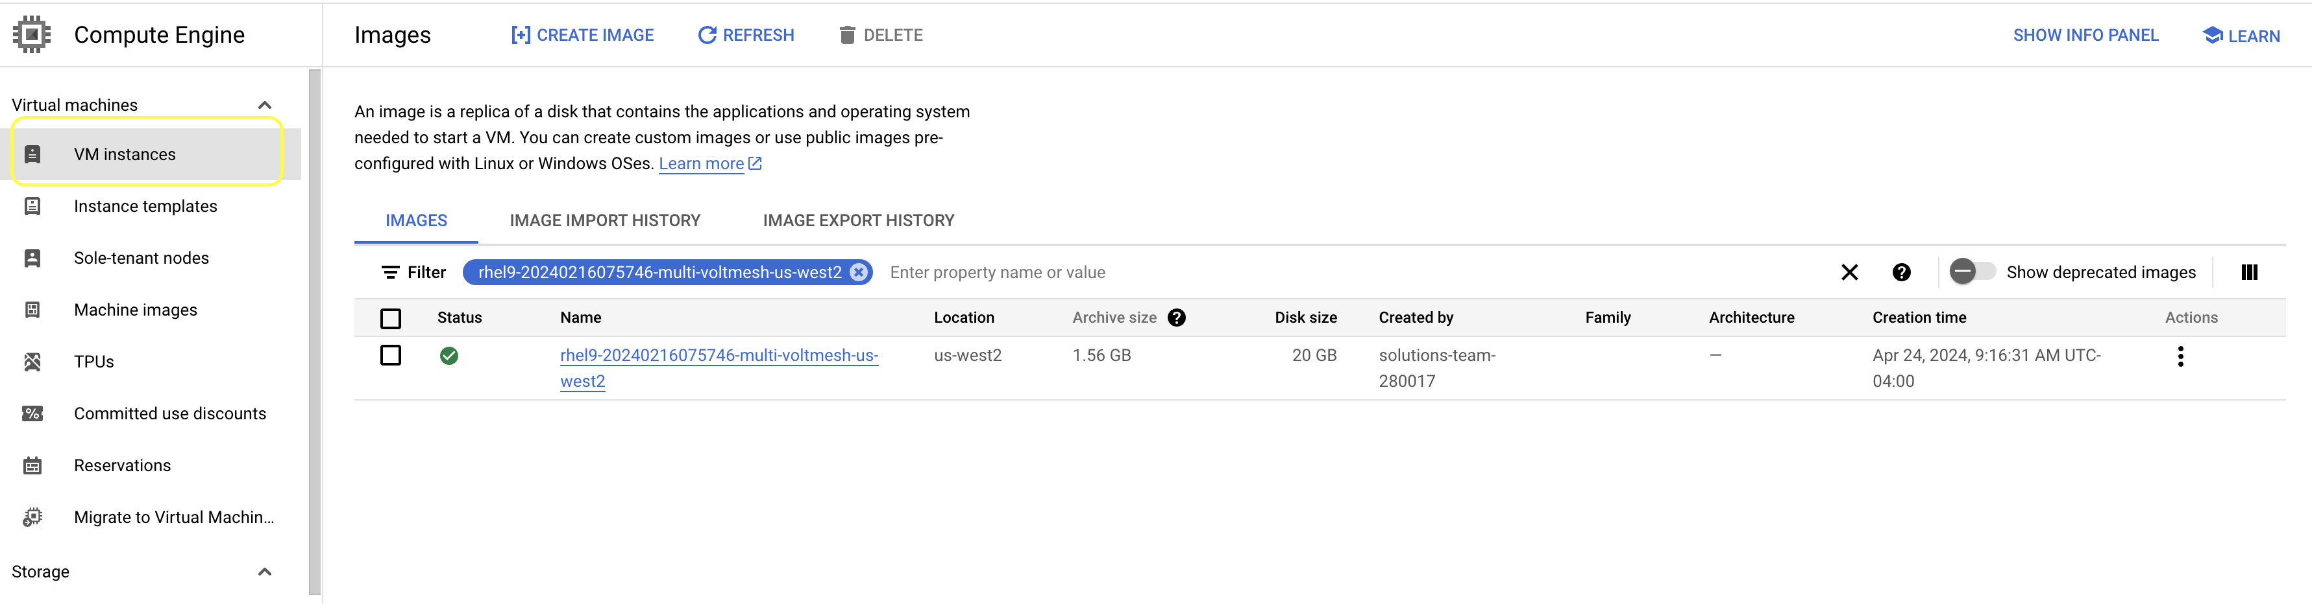This screenshot has width=2312, height=604.
Task: Open the row actions three-dot menu
Action: (2180, 356)
